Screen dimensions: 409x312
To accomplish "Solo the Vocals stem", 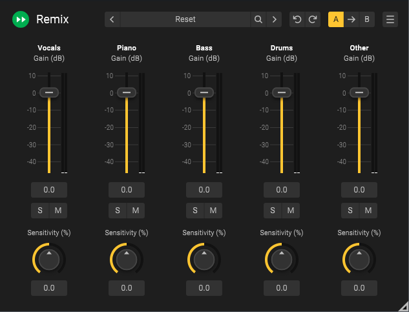I will tap(40, 211).
